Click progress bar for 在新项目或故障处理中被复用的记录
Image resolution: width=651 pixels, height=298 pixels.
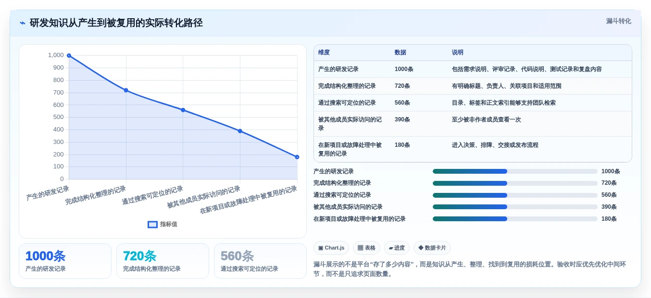pyautogui.click(x=515, y=219)
